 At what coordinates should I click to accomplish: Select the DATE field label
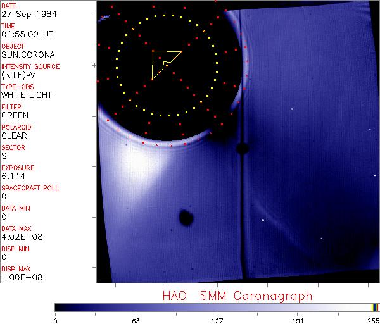9,6
